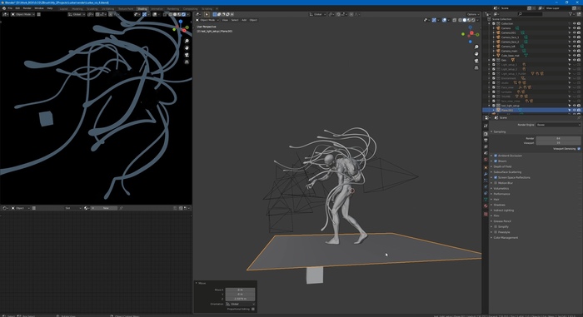Viewport: 583px width, 317px height.
Task: Click the View menu in 3D viewport header
Action: [x=225, y=20]
